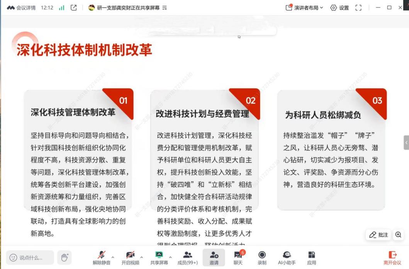Click the magnifier zoom-in icon next to 批注
Screen dimensions: 409x269
(398, 235)
